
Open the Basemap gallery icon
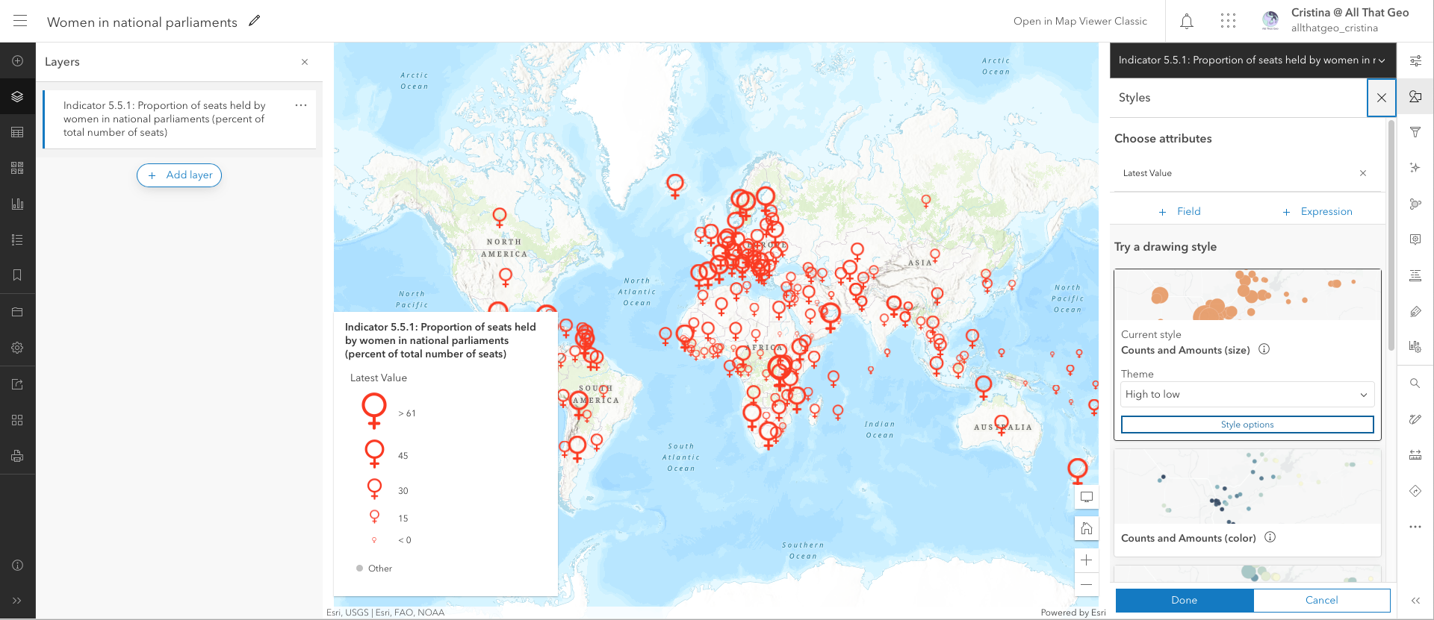(x=17, y=168)
